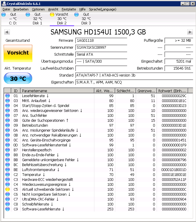
Task: Click status icon of Schreibfehlerrate row
Action: tap(8, 204)
